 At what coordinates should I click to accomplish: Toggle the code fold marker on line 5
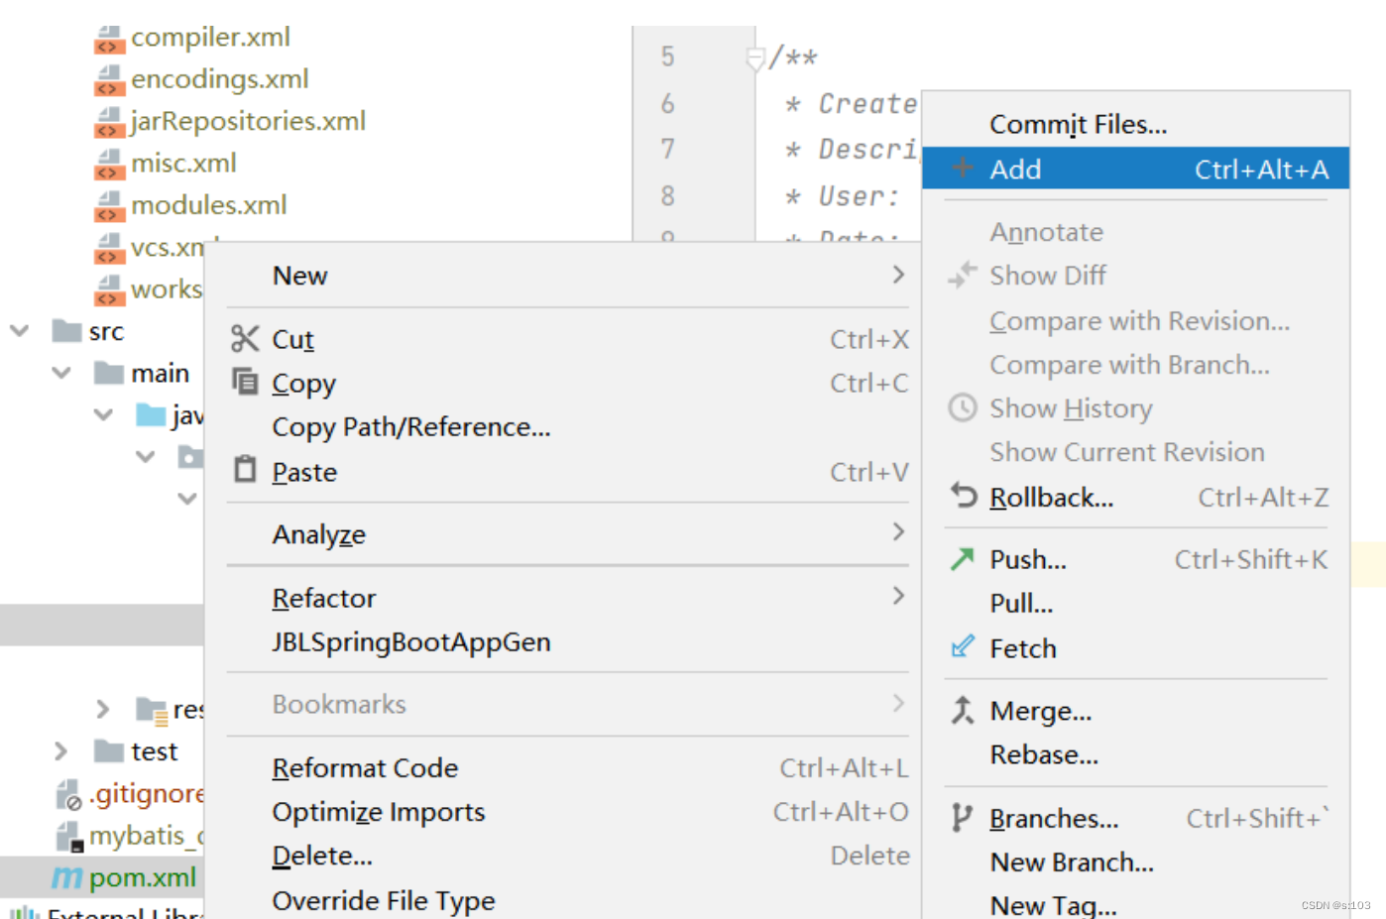coord(754,58)
